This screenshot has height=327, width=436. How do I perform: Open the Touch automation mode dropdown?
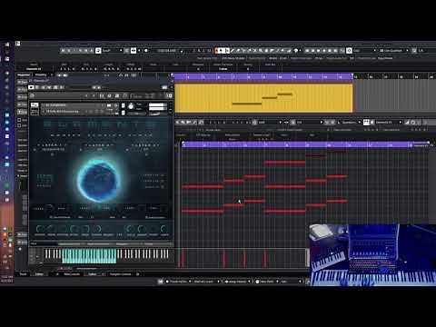113,50
